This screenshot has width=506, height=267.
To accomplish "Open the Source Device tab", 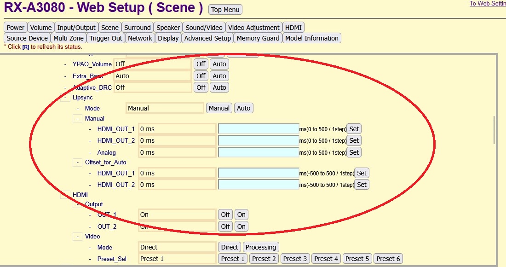I will [27, 38].
